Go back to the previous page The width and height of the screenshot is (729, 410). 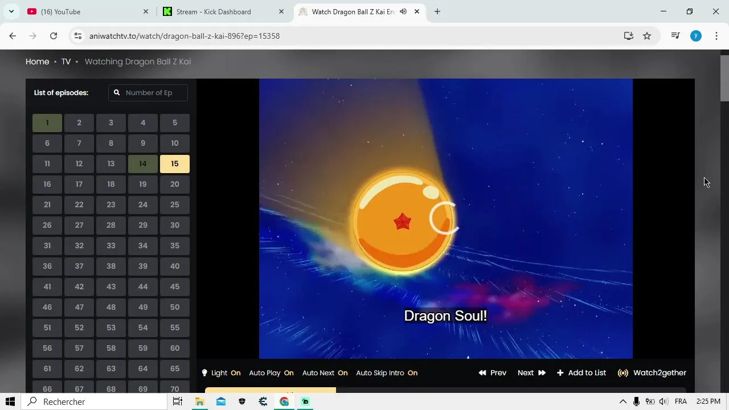pos(13,36)
